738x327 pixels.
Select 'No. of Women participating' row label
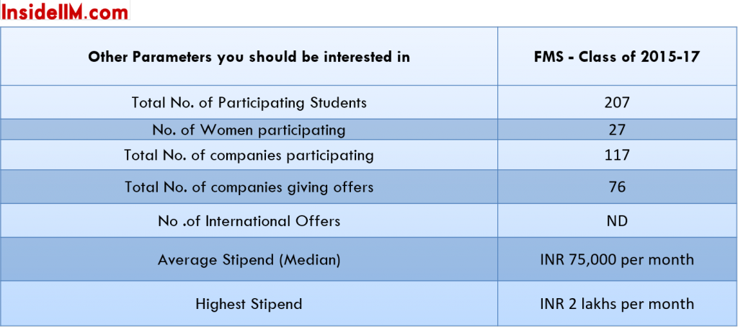coord(249,130)
